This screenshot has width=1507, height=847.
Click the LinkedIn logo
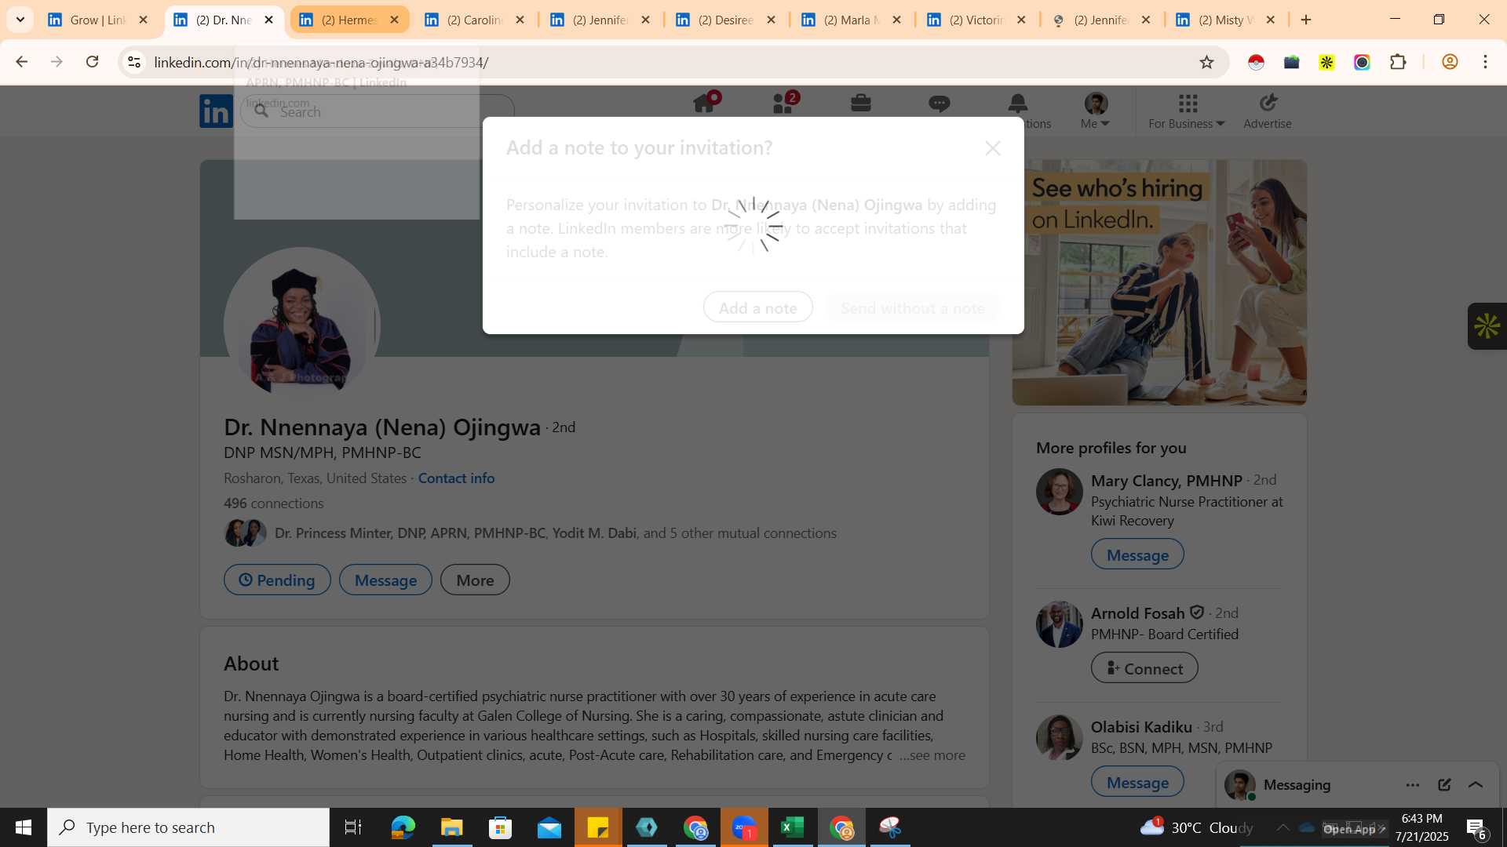click(216, 111)
